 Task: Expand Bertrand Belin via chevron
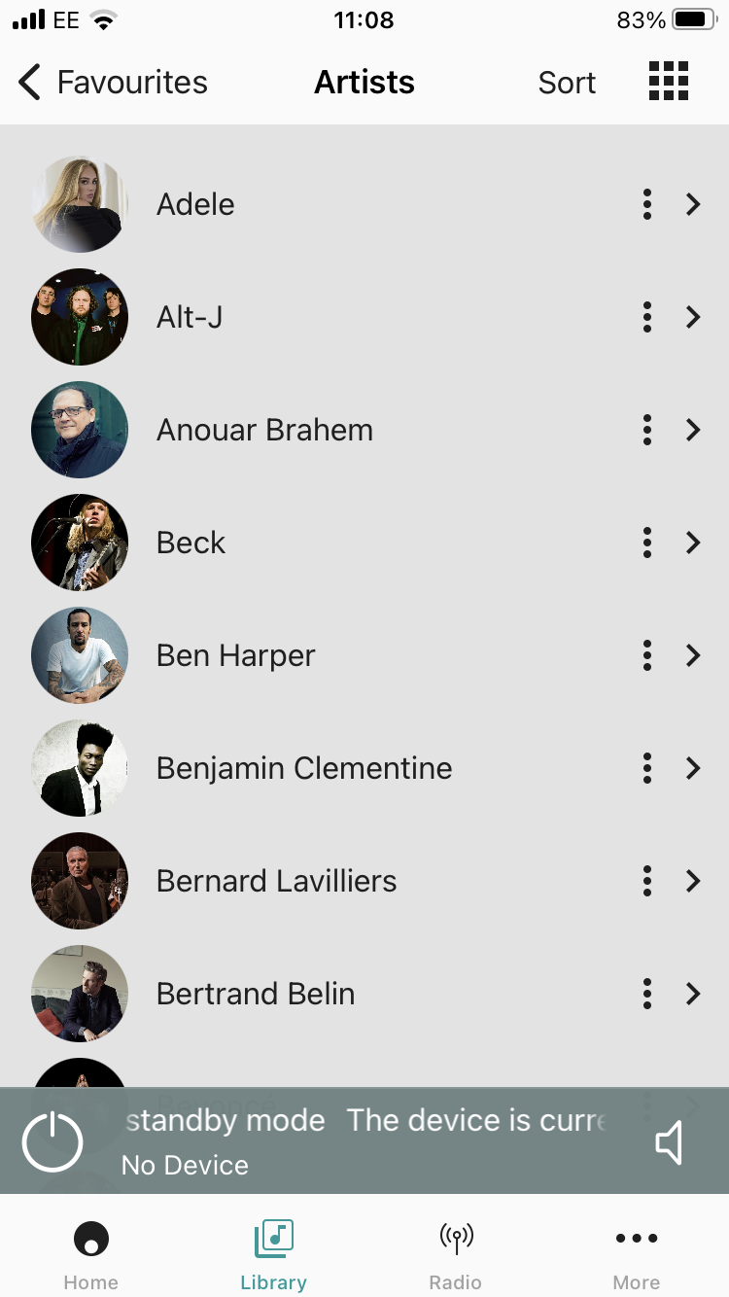693,994
